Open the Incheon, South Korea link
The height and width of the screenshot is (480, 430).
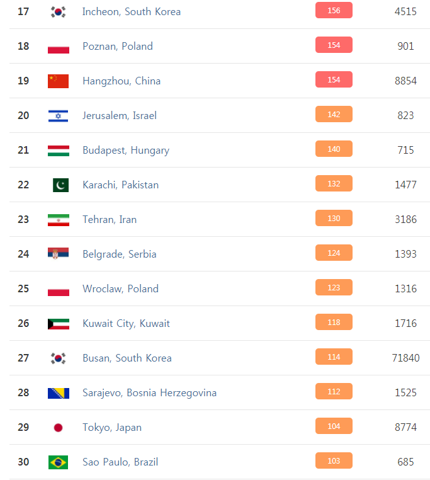(x=132, y=11)
